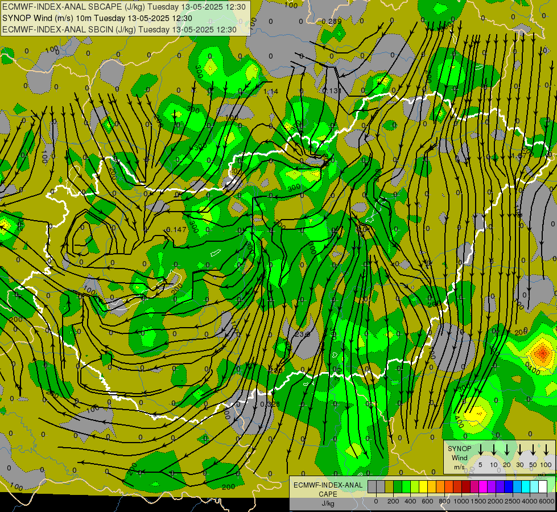Viewport: 557px width, 512px height.
Task: Click the 0.131 station value on map
Action: click(x=332, y=91)
